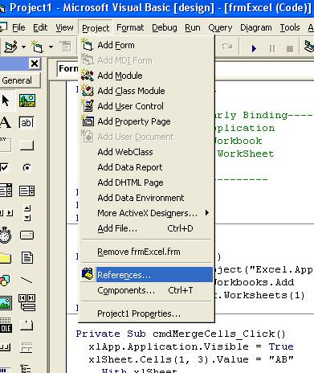This screenshot has height=373, width=314.
Task: Open the File menu
Action: (18, 27)
